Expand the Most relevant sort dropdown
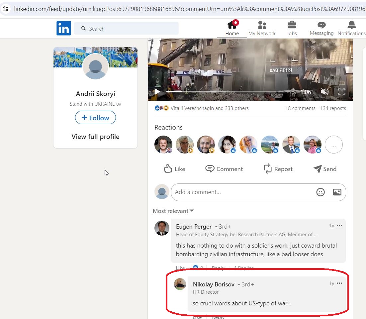 pyautogui.click(x=173, y=211)
